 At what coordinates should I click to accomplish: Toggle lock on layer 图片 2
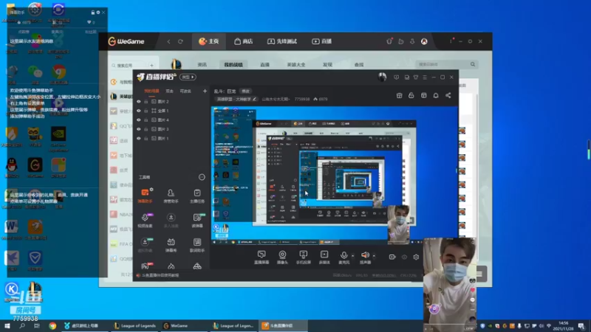(146, 102)
